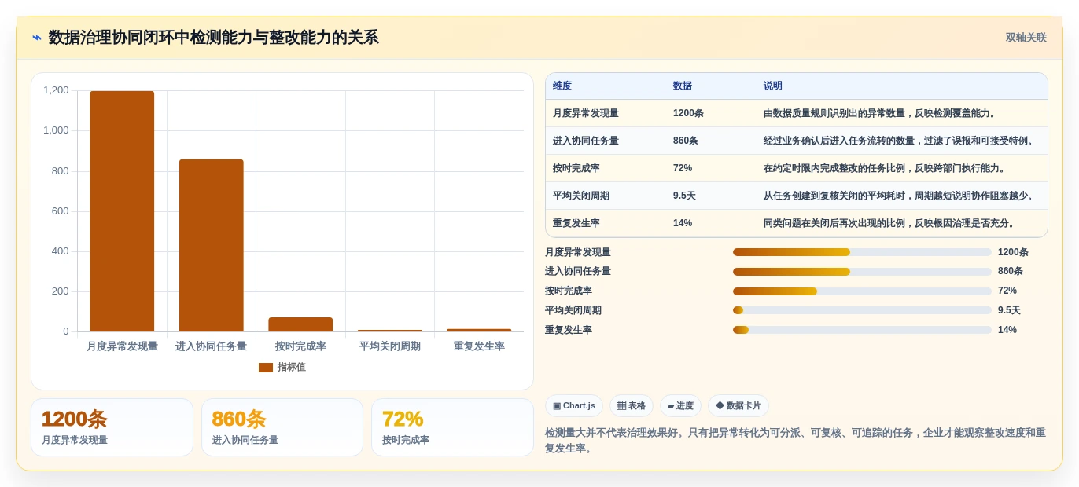Click the 1,200 y-axis tick label
The width and height of the screenshot is (1079, 487).
click(x=56, y=90)
